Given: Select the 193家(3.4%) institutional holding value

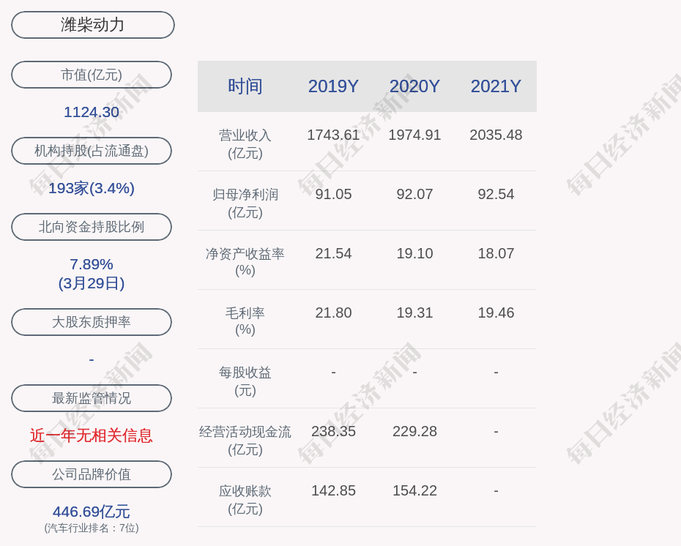Looking at the screenshot, I should tap(92, 188).
